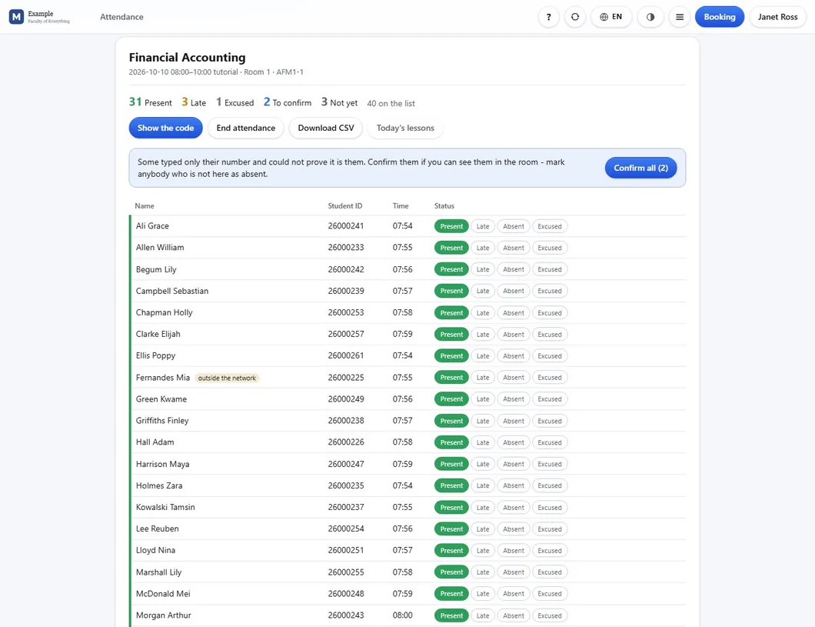The image size is (815, 627).
Task: End attendance for this lesson
Action: click(246, 128)
